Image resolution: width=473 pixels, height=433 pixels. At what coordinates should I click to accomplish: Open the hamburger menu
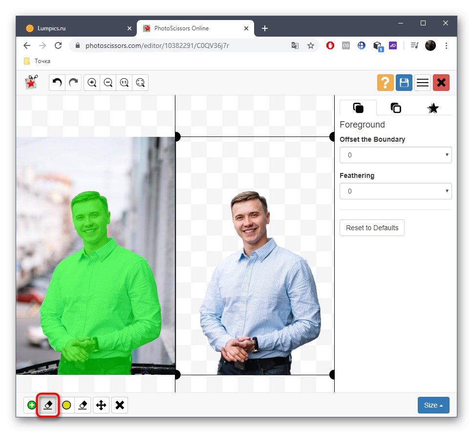(x=423, y=83)
